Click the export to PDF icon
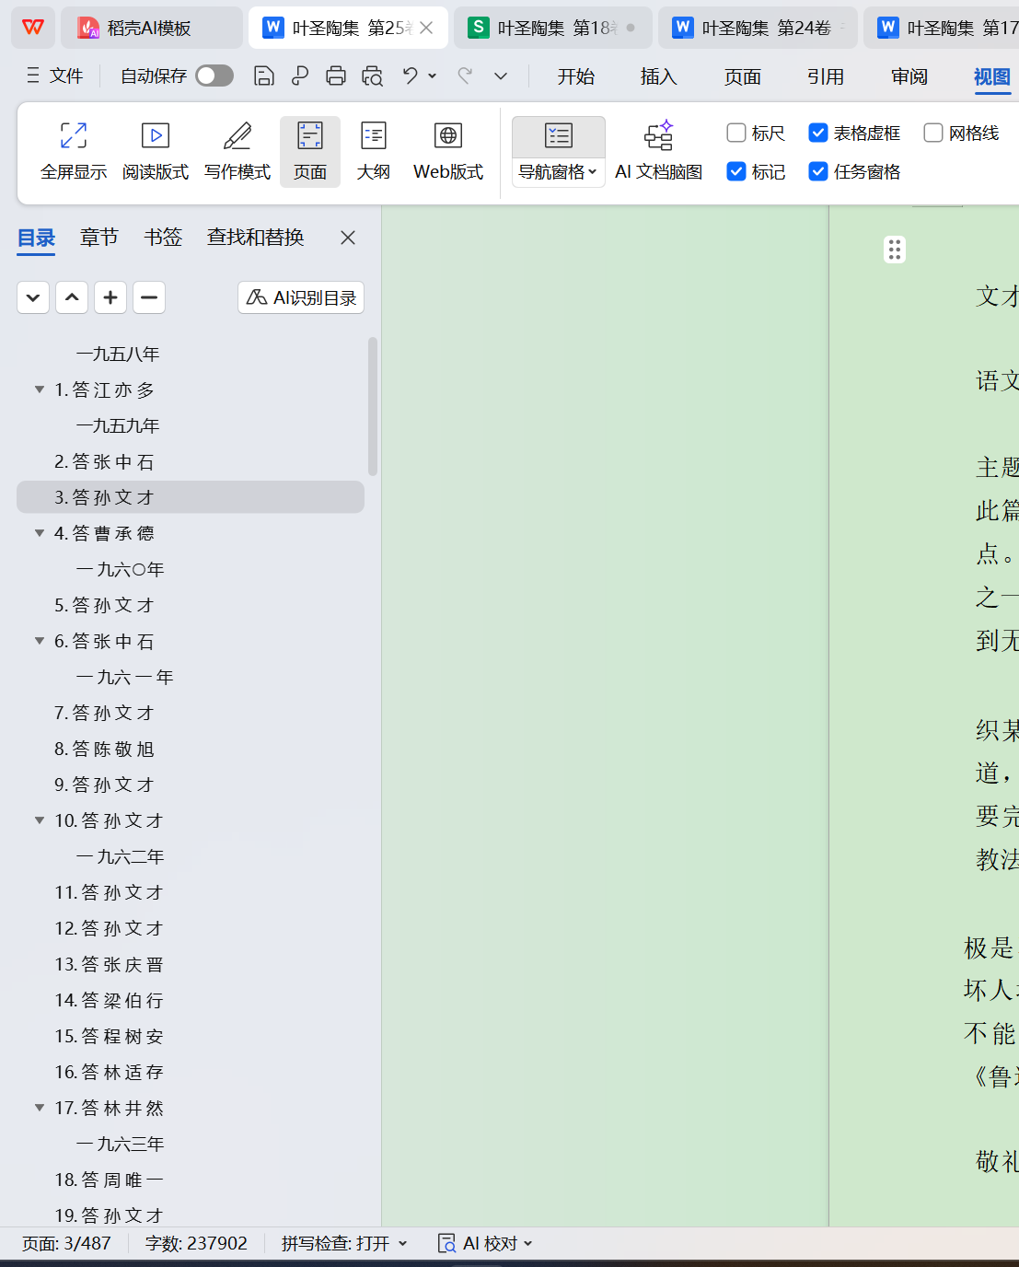1019x1267 pixels. [299, 76]
